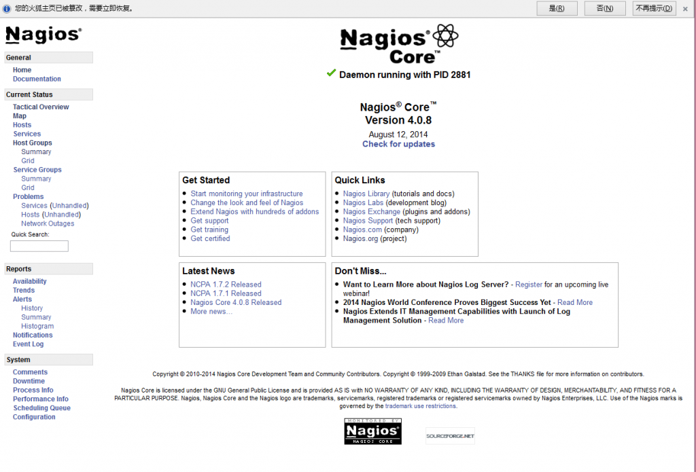Open Alerts Histogram
Image resolution: width=696 pixels, height=472 pixels.
pyautogui.click(x=38, y=326)
